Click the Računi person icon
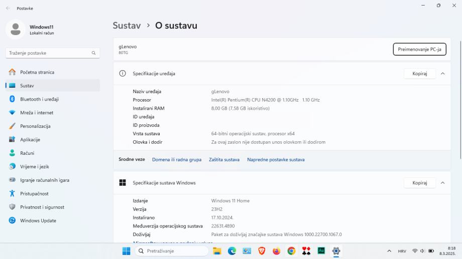The height and width of the screenshot is (259, 462). 12,153
